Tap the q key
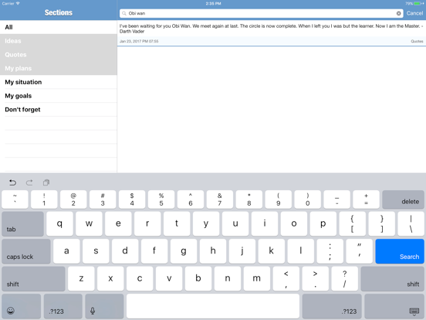Viewport: 426px width, 320px height. pos(59,224)
